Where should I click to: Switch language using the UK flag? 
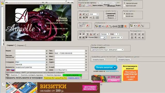tap(8, 70)
